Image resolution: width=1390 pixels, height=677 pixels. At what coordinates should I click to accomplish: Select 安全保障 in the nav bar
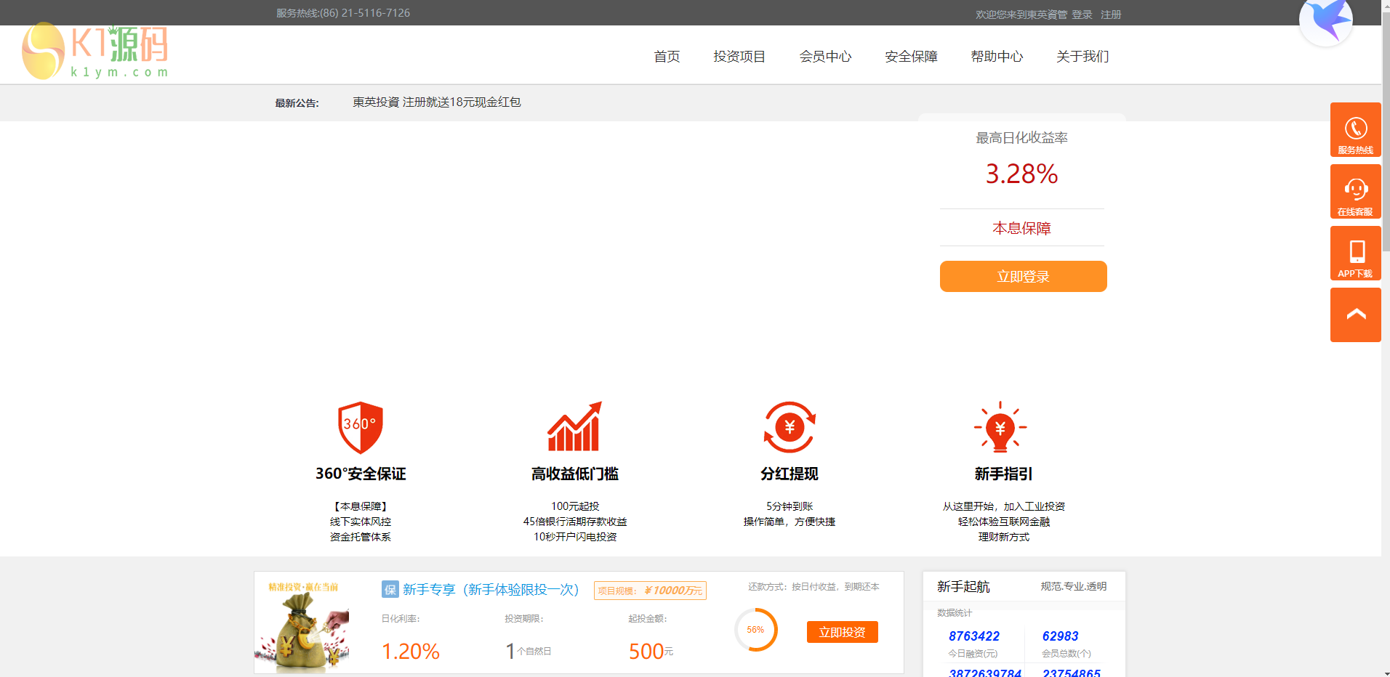tap(911, 57)
